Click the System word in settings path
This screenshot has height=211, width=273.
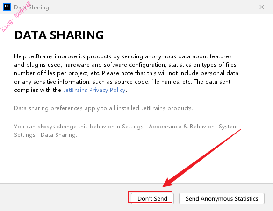pyautogui.click(x=228, y=127)
